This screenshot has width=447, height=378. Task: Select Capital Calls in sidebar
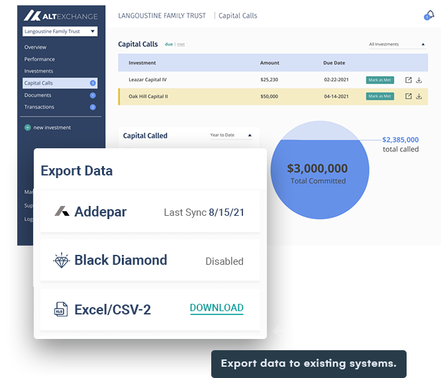coord(60,83)
